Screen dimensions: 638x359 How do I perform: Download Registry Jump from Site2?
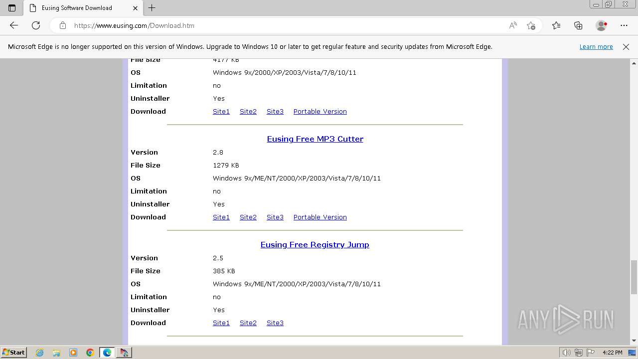(248, 323)
